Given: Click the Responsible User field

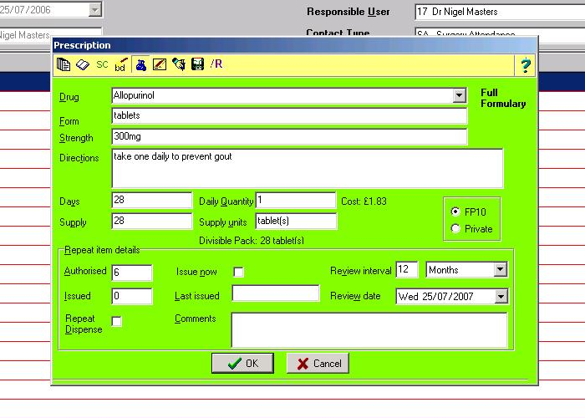Looking at the screenshot, I should pos(500,12).
